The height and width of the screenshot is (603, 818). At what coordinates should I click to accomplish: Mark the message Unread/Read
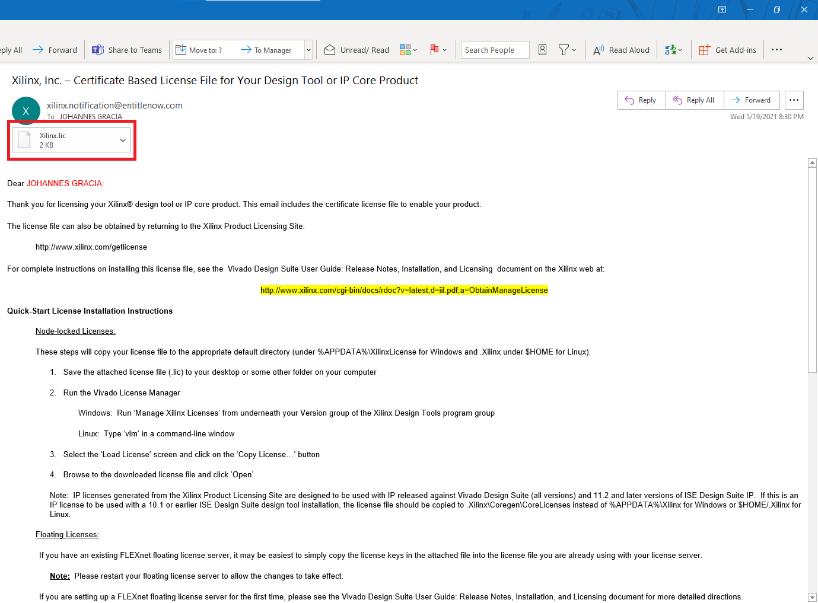(x=357, y=50)
